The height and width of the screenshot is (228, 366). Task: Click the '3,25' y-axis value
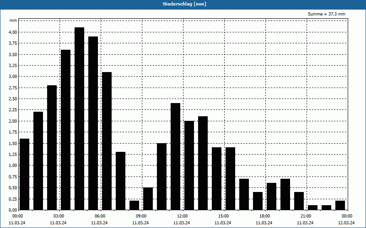pyautogui.click(x=13, y=66)
